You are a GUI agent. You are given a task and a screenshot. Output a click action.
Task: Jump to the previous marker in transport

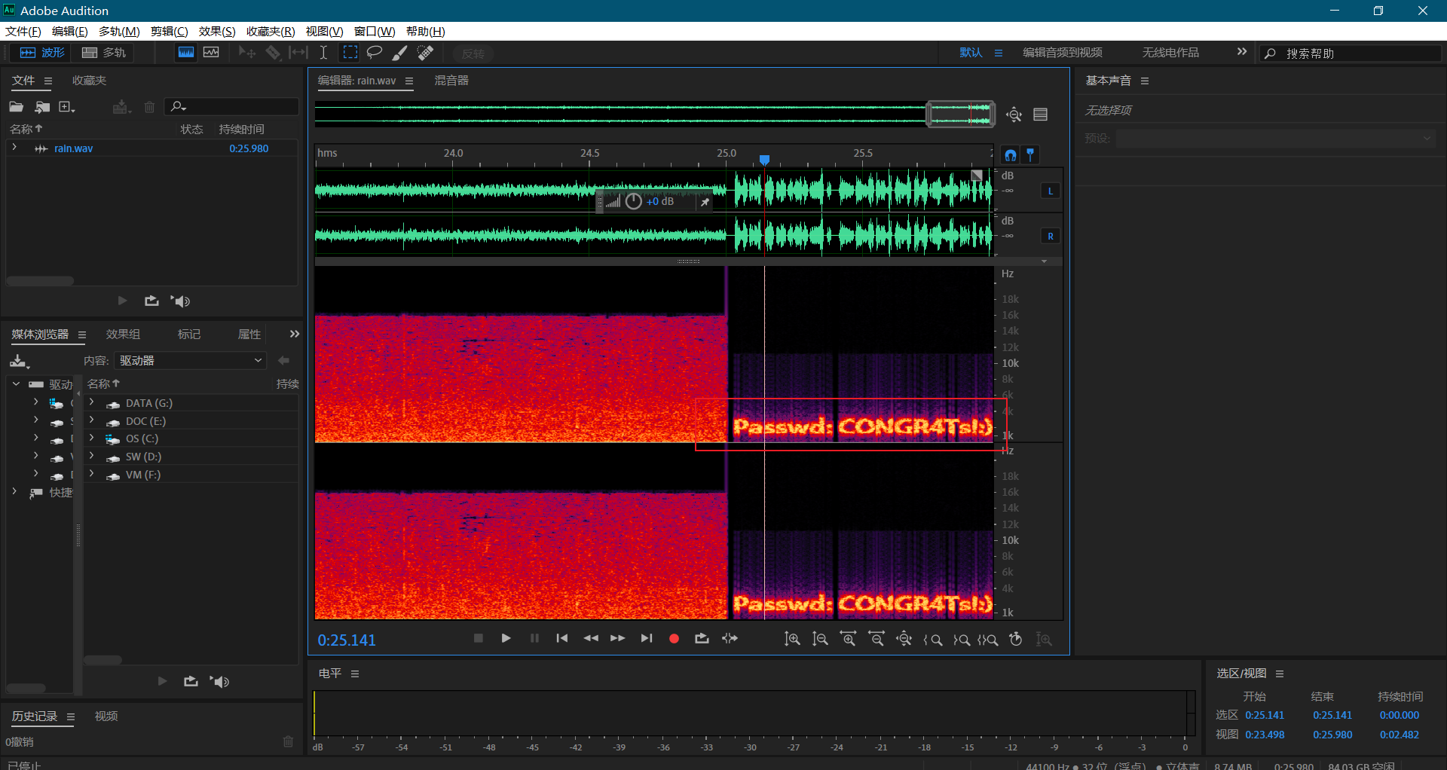561,638
